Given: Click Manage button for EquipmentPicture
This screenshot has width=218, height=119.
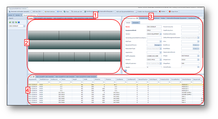Looking at the screenshot, I should coord(157,45).
